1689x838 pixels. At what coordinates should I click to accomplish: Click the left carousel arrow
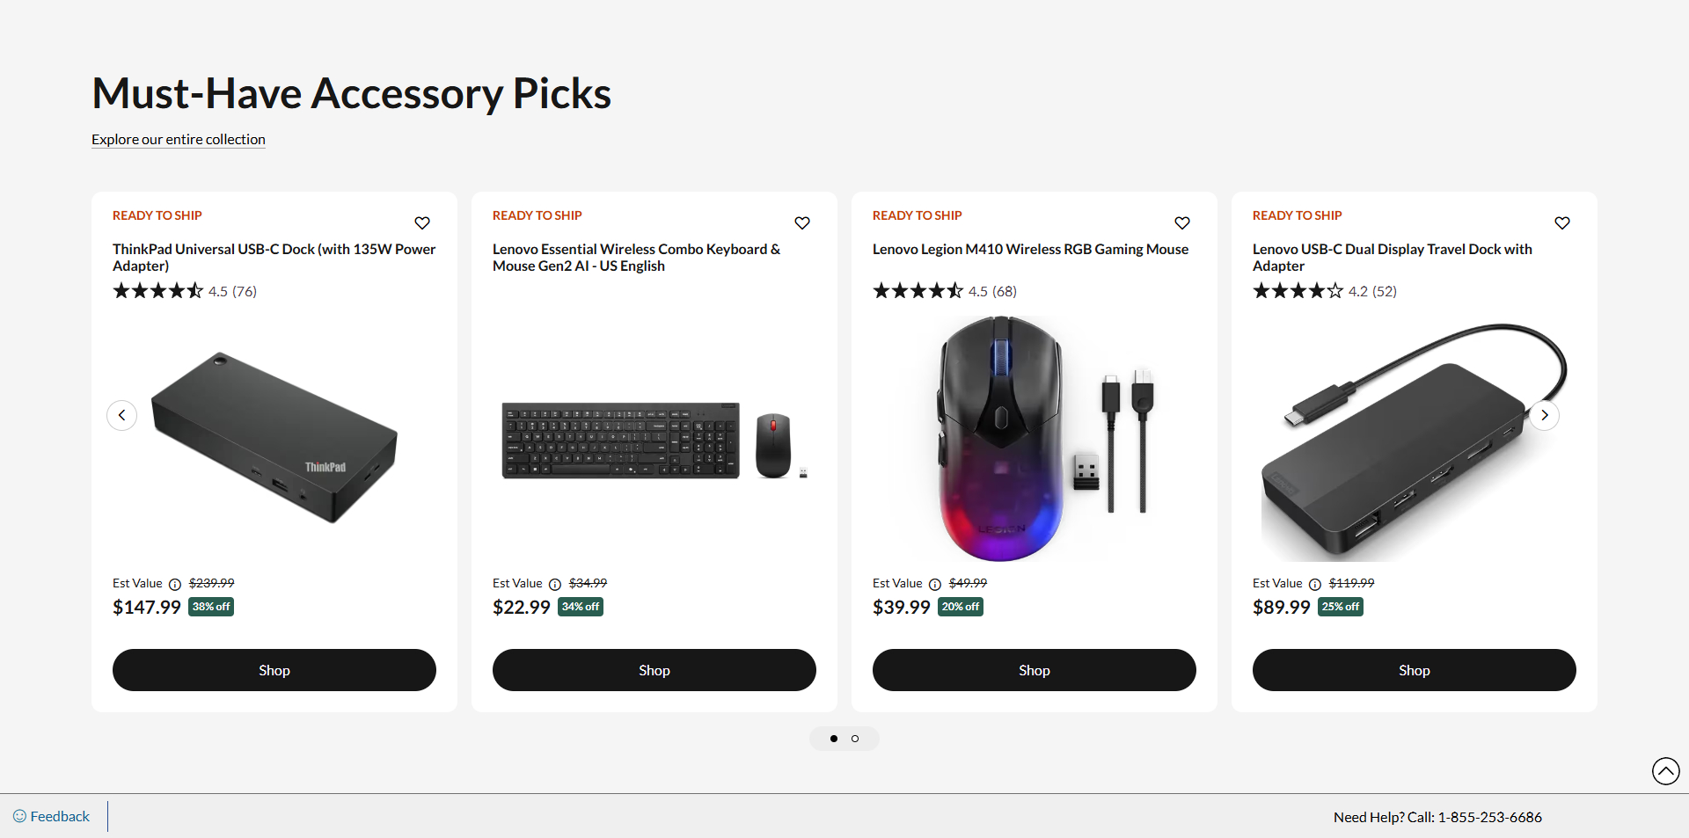tap(122, 415)
